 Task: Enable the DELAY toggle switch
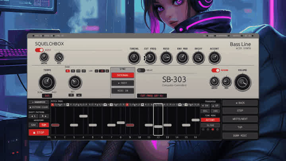pyautogui.click(x=141, y=70)
